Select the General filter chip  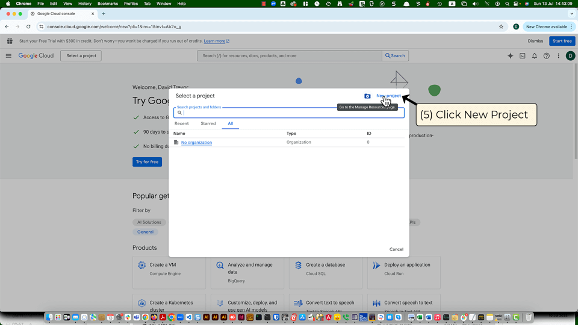[145, 232]
